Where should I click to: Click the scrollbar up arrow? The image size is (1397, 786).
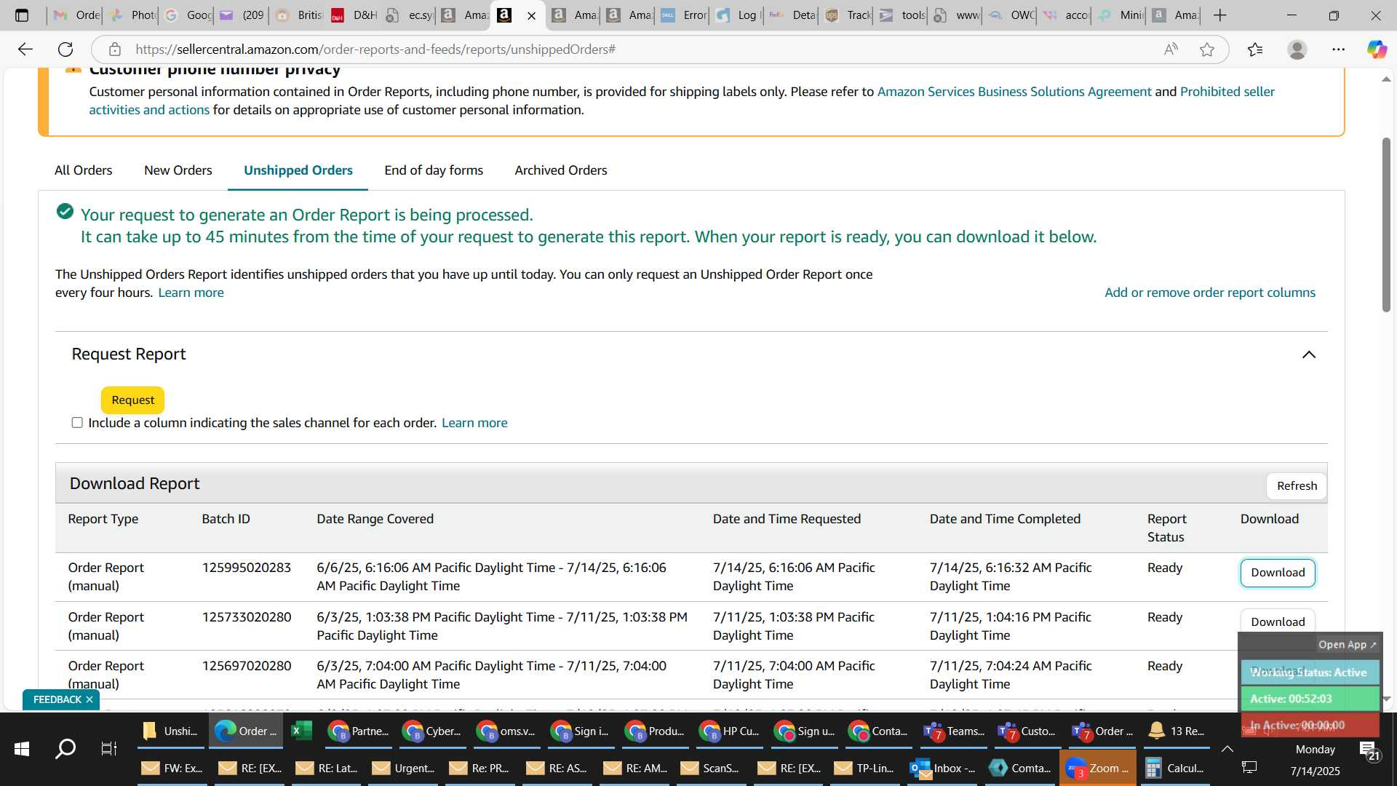[x=1387, y=79]
